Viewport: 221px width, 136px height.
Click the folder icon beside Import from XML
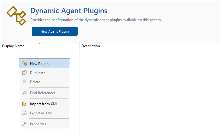coord(25,104)
